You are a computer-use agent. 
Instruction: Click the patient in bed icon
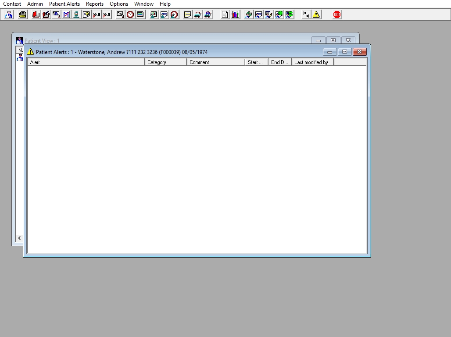(208, 14)
